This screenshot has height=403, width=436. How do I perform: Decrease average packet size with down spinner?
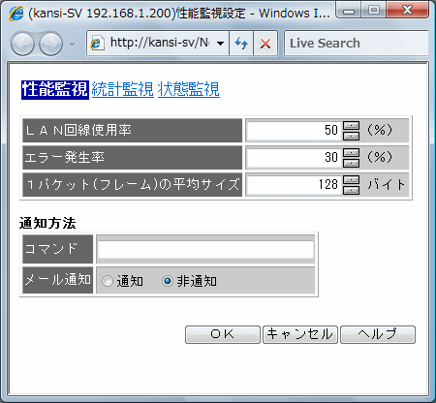351,190
